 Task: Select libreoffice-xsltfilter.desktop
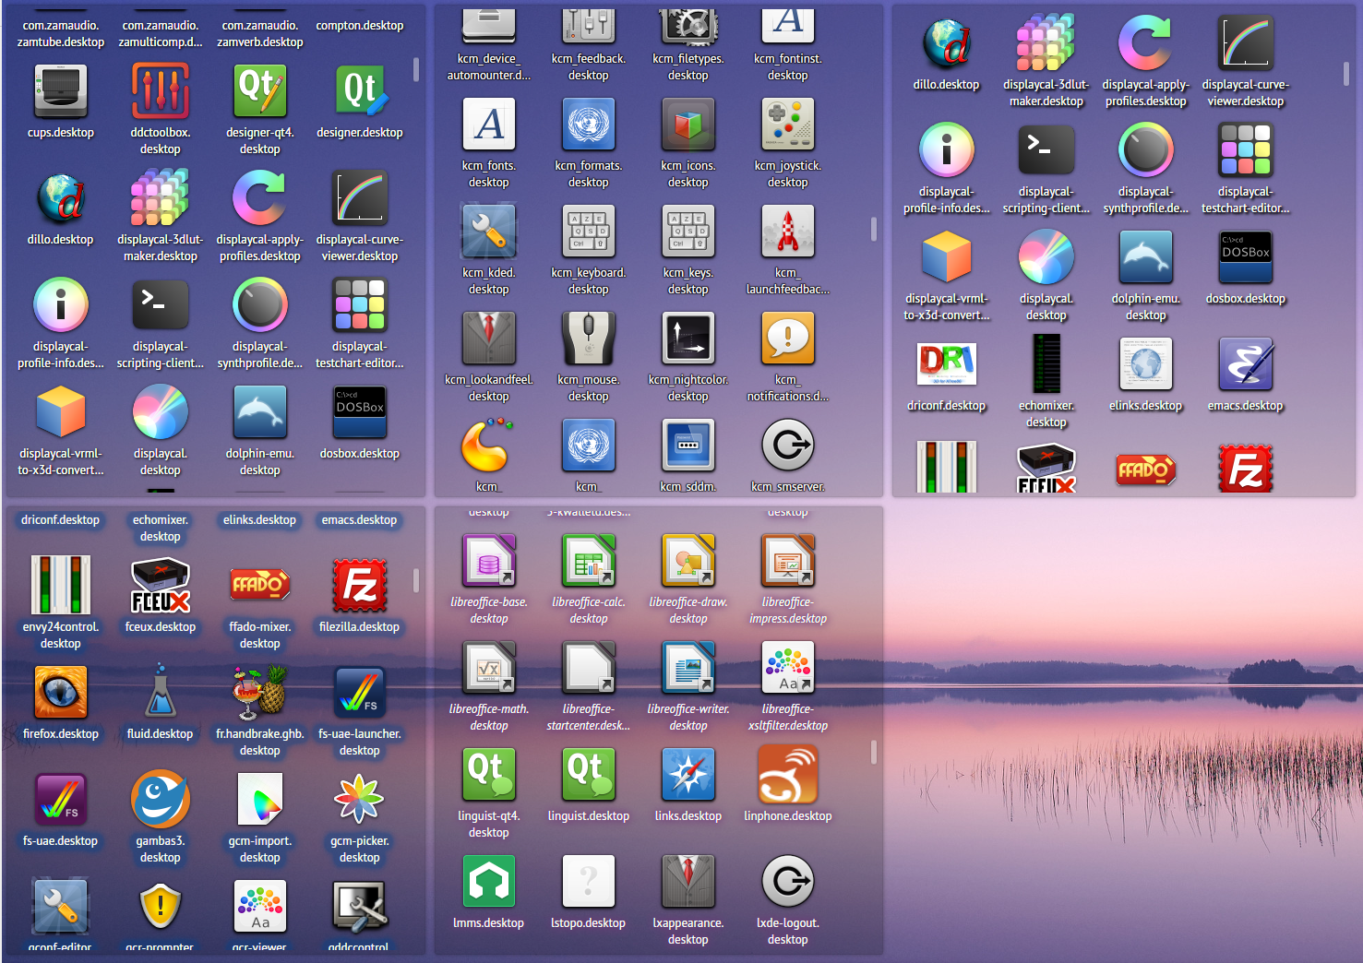coord(788,668)
